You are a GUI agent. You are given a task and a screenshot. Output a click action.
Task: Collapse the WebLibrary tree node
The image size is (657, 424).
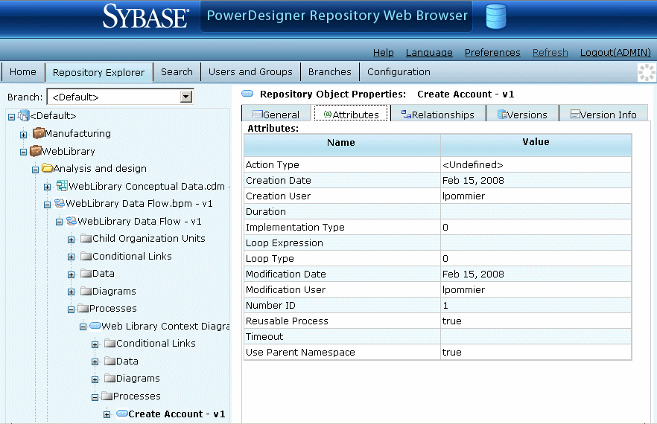tap(24, 152)
